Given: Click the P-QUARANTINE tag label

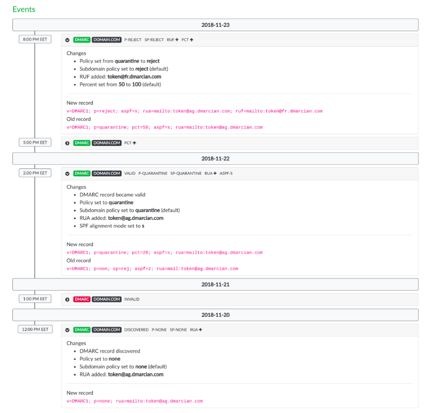Looking at the screenshot, I should 153,174.
